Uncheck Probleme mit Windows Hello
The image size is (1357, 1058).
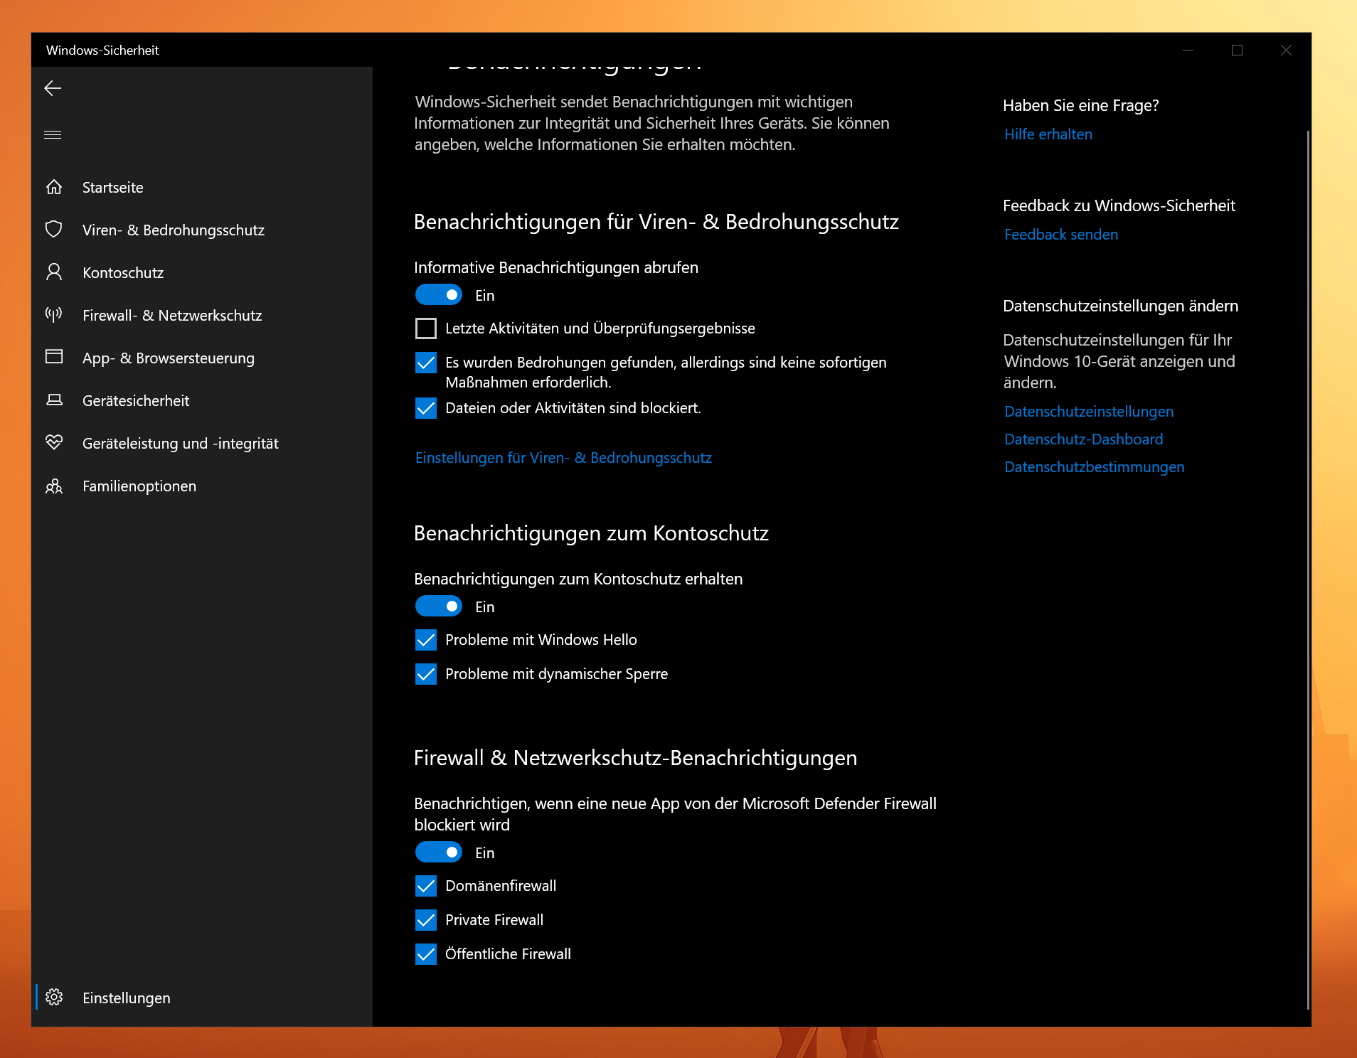pyautogui.click(x=426, y=640)
